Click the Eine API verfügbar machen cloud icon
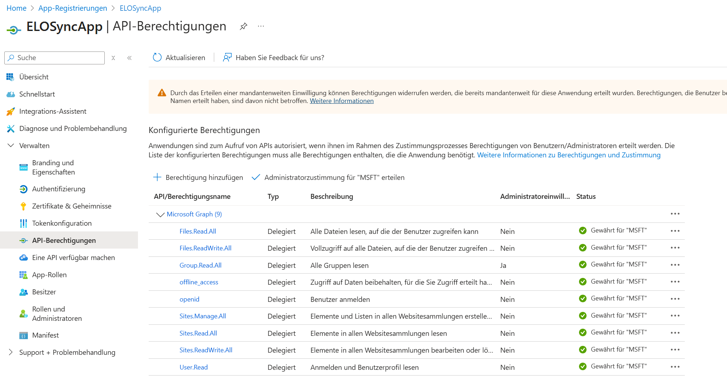 (x=23, y=258)
